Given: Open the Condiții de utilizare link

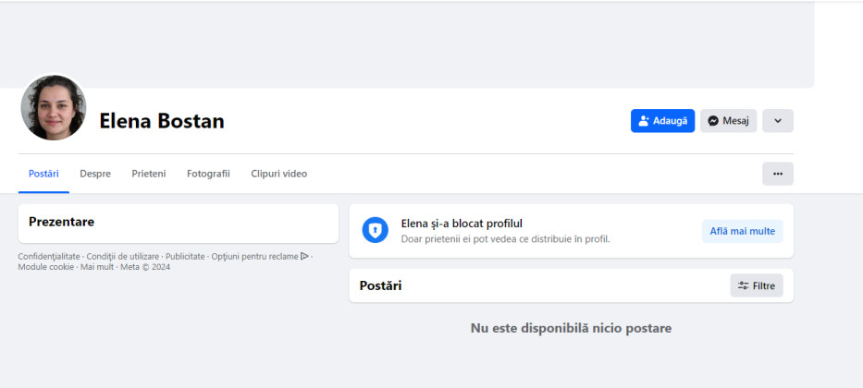Looking at the screenshot, I should tap(124, 256).
